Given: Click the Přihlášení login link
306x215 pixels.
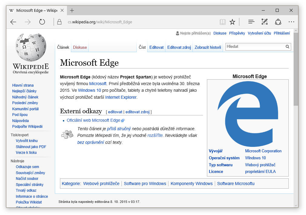Looking at the screenshot, I should point(282,33).
